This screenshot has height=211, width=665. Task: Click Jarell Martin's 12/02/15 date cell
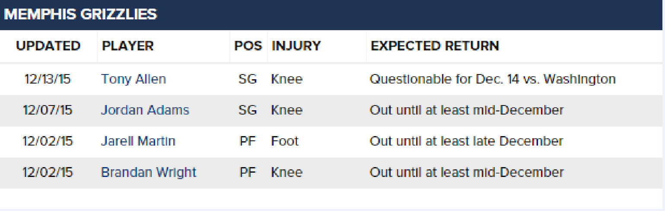point(48,141)
